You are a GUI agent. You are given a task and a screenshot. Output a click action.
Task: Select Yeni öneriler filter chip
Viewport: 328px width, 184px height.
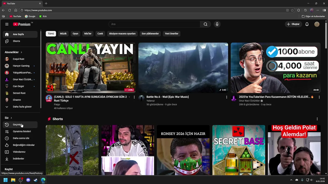pyautogui.click(x=171, y=34)
